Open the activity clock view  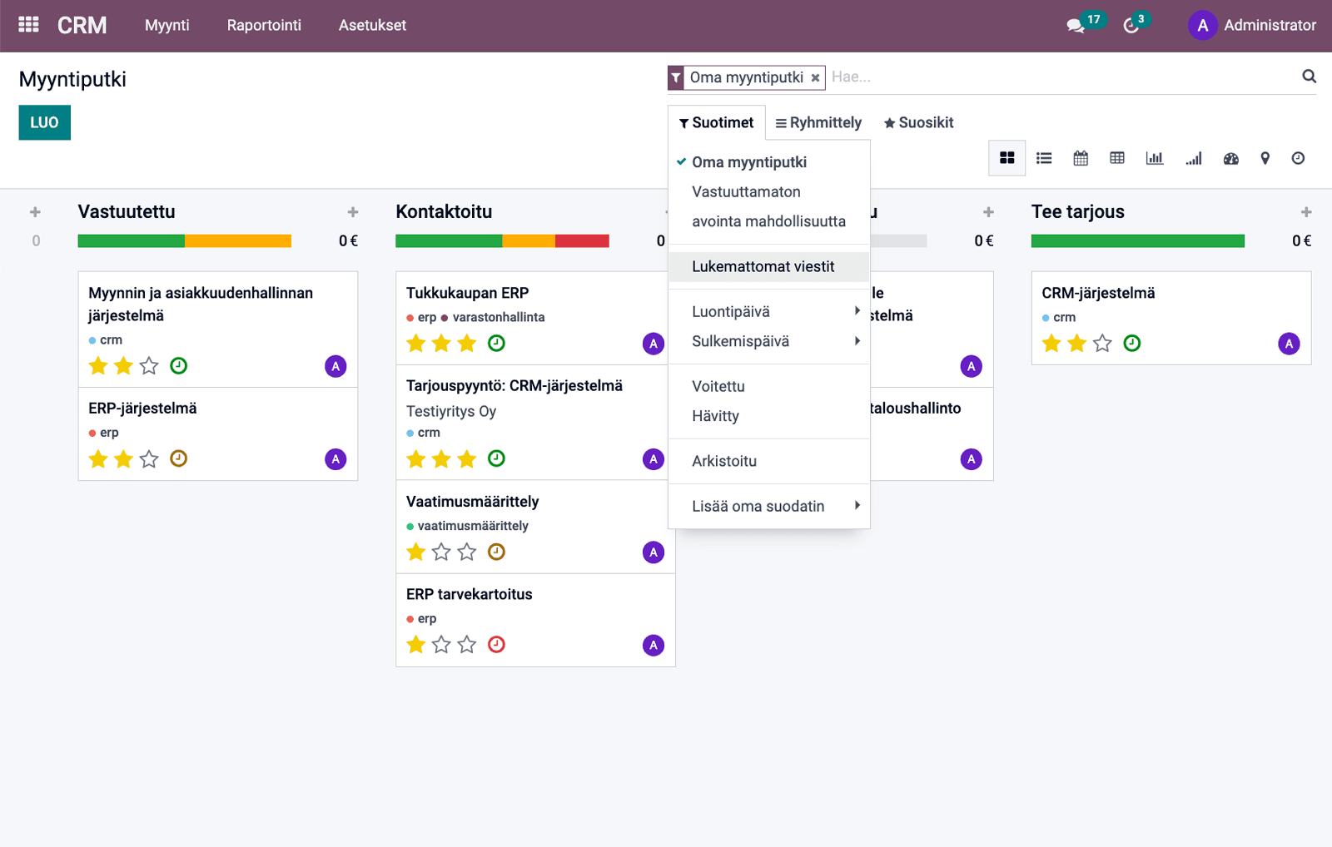coord(1298,158)
